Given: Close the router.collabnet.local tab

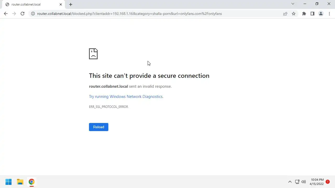Looking at the screenshot, I should [61, 4].
